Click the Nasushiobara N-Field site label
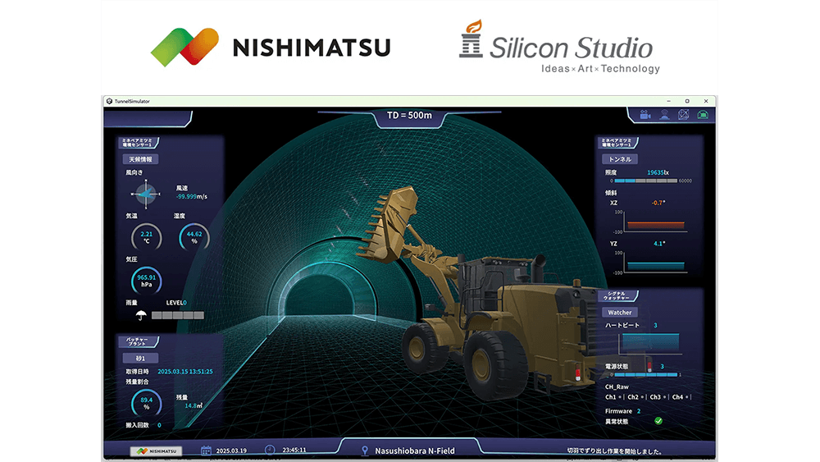This screenshot has height=462, width=820. [415, 451]
